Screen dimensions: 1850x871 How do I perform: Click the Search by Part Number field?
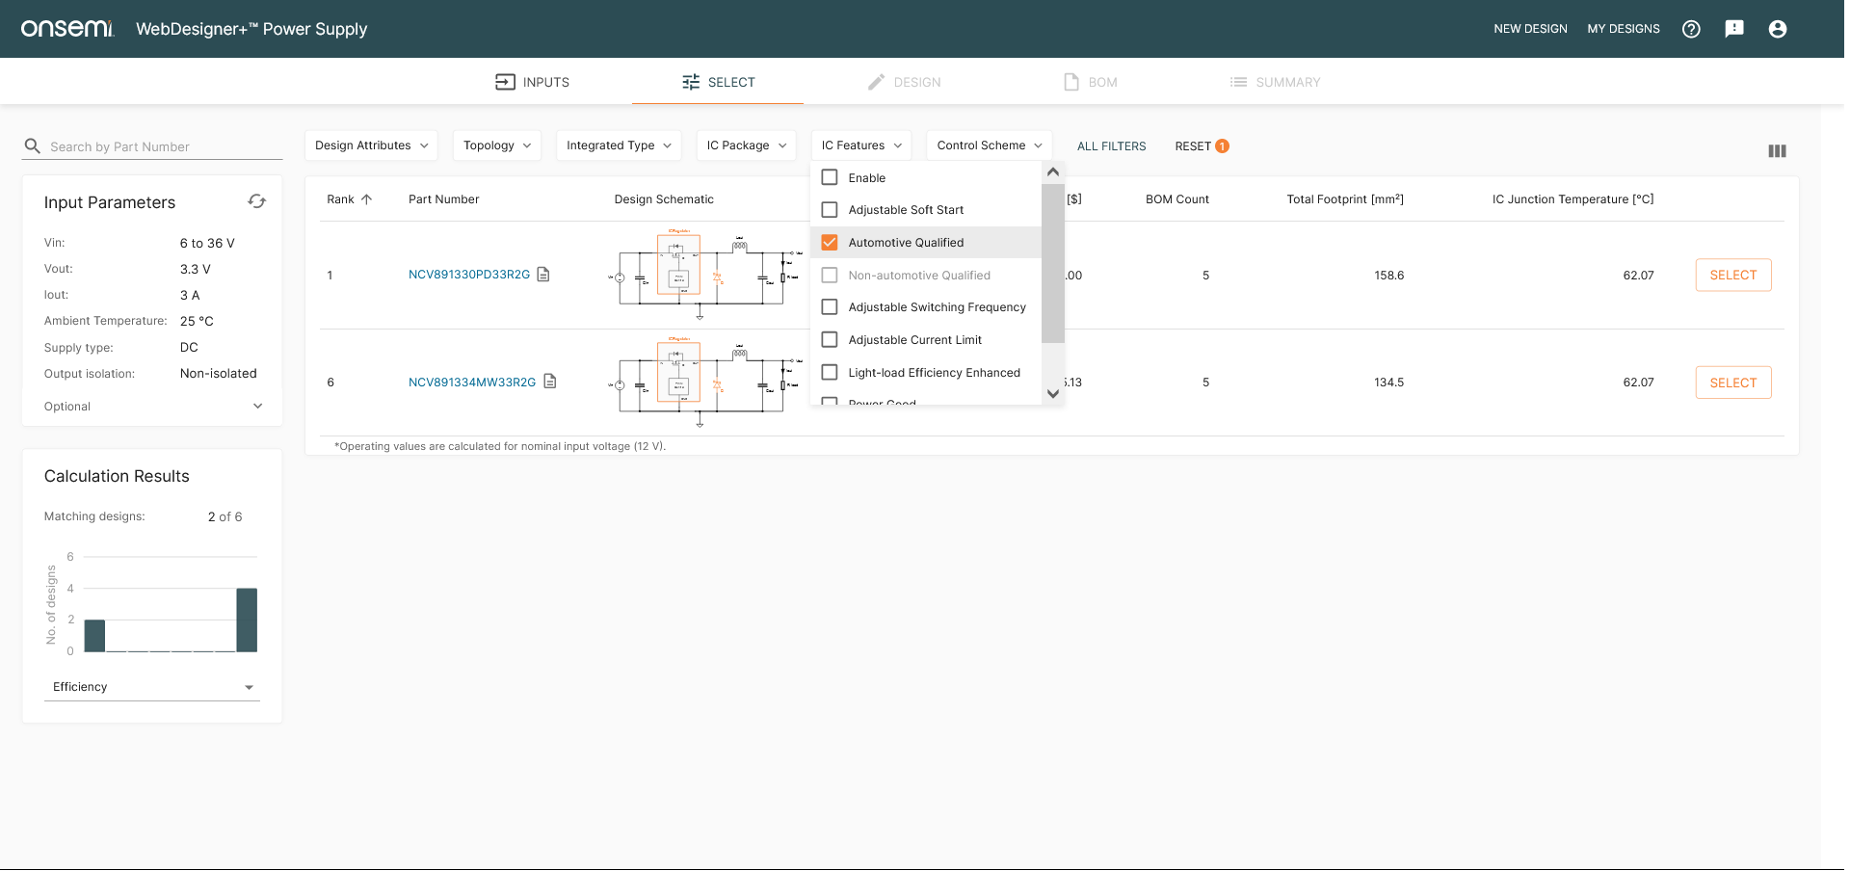(164, 146)
